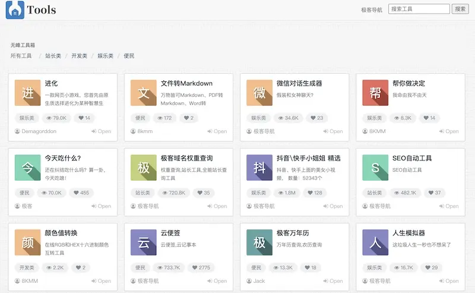Like 微信对话生成器 via 23 heart
475x293 pixels.
317,118
